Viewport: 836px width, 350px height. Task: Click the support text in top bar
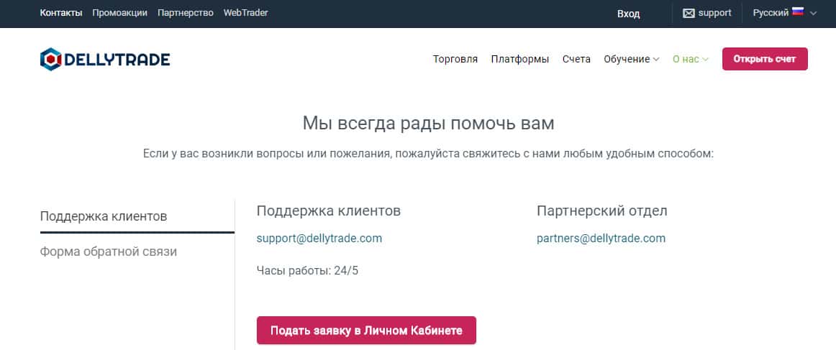click(x=714, y=13)
